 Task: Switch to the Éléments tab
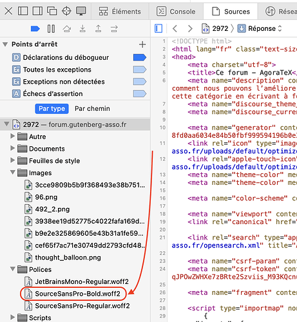[120, 12]
